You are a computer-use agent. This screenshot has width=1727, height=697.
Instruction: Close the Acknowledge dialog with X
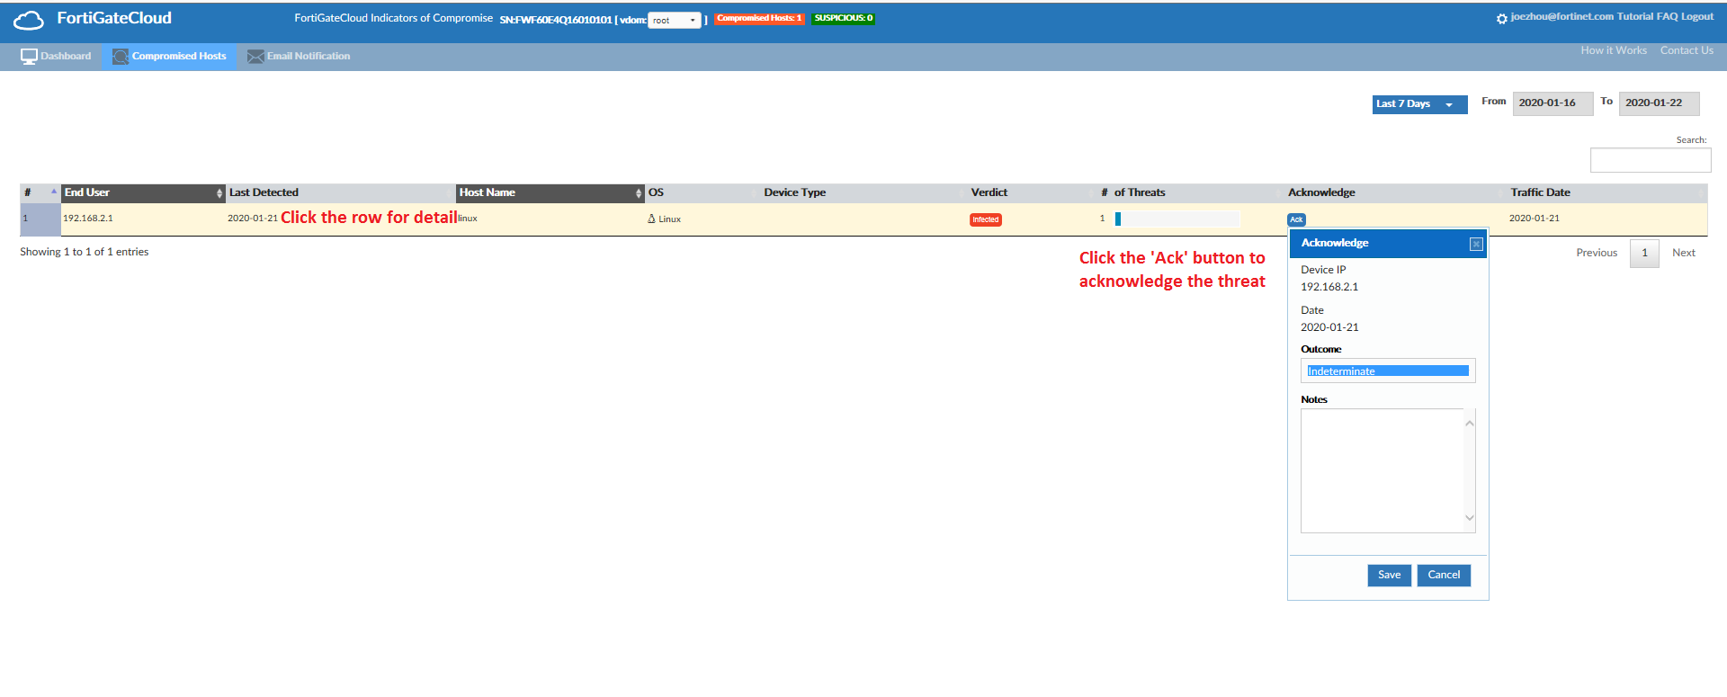[1476, 245]
